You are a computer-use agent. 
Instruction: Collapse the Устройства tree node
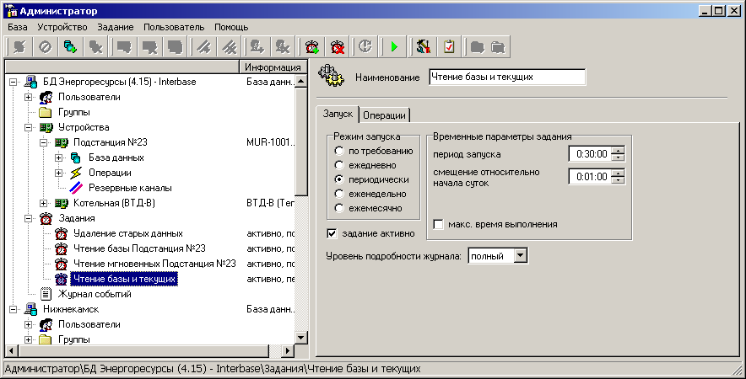coord(29,128)
